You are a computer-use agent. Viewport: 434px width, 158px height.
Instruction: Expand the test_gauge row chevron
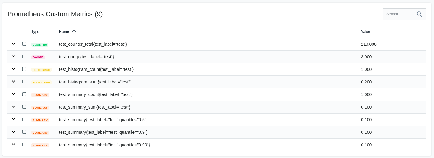(x=14, y=56)
